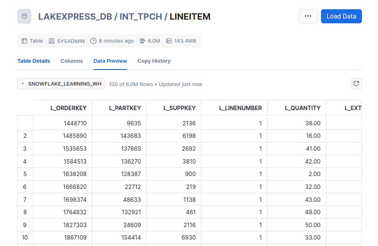
Task: Open the more options ellipsis menu
Action: click(x=308, y=16)
